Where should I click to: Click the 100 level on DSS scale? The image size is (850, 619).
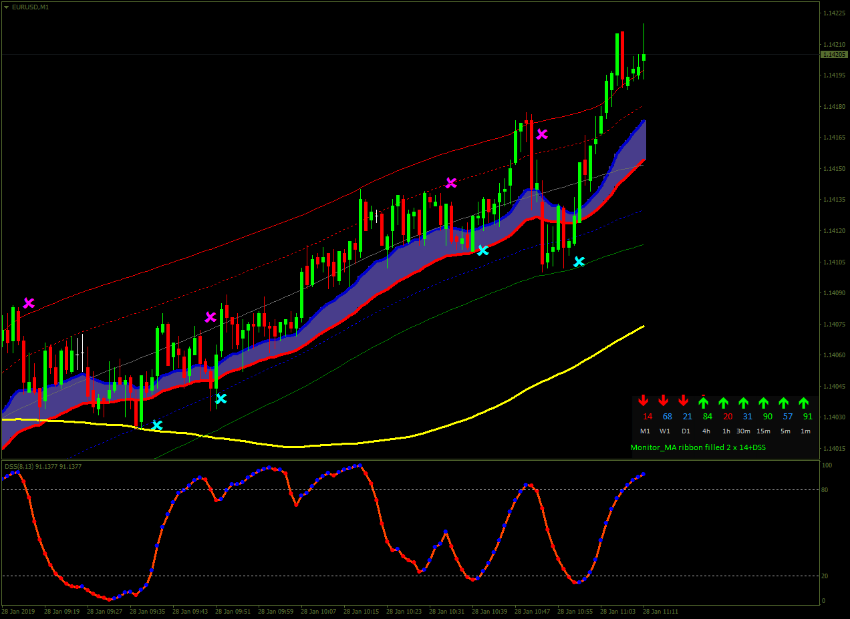[829, 465]
